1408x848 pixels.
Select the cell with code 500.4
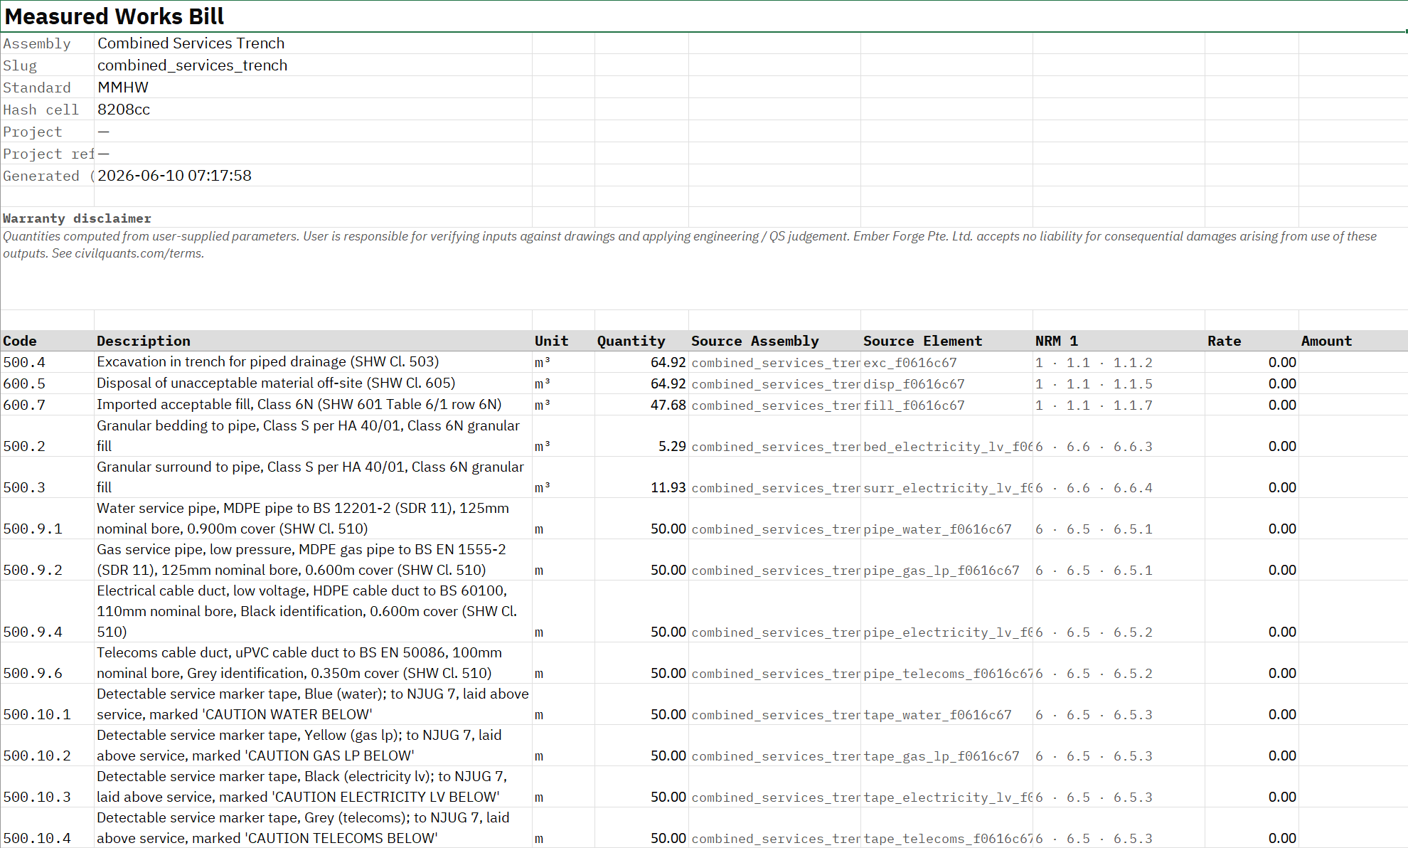pos(47,362)
